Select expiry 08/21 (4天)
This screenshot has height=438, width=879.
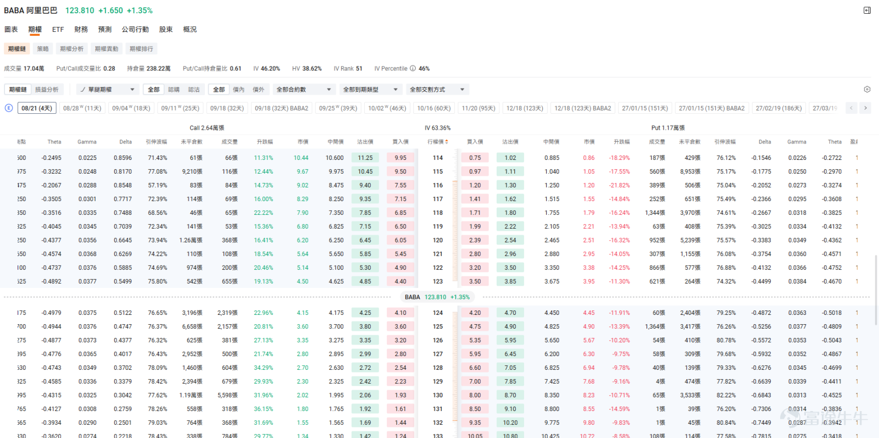point(37,108)
